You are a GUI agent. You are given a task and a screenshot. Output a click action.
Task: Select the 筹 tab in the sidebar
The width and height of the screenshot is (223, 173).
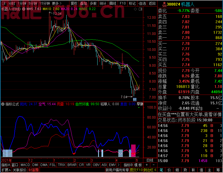point(218,170)
